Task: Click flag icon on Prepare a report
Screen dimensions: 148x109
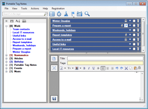Action: [126, 25]
